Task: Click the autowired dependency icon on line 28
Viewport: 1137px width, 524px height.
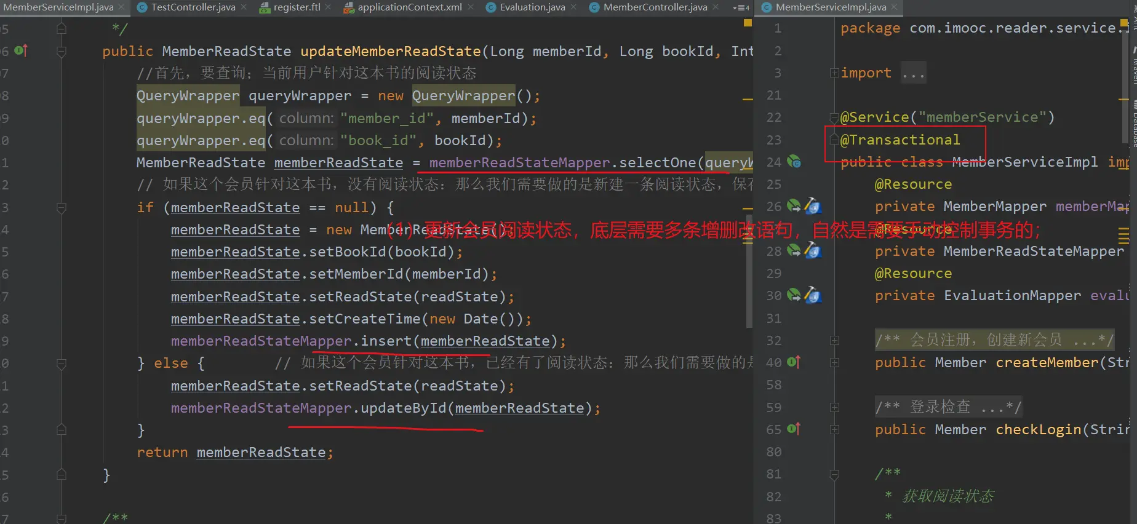Action: coord(794,251)
